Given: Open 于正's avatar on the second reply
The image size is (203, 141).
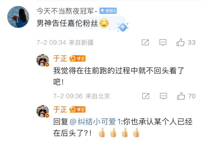Looking at the screenshot, I should pos(43,111).
